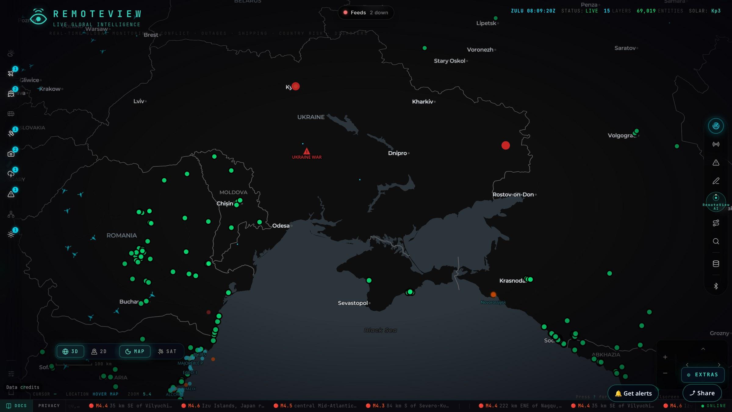Click the Share button
The height and width of the screenshot is (412, 732).
point(702,393)
